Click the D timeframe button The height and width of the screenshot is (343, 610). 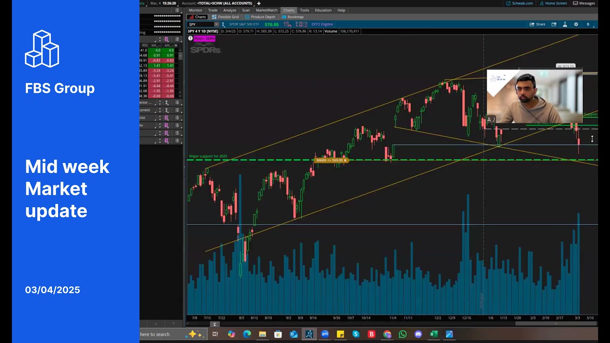tap(588, 24)
